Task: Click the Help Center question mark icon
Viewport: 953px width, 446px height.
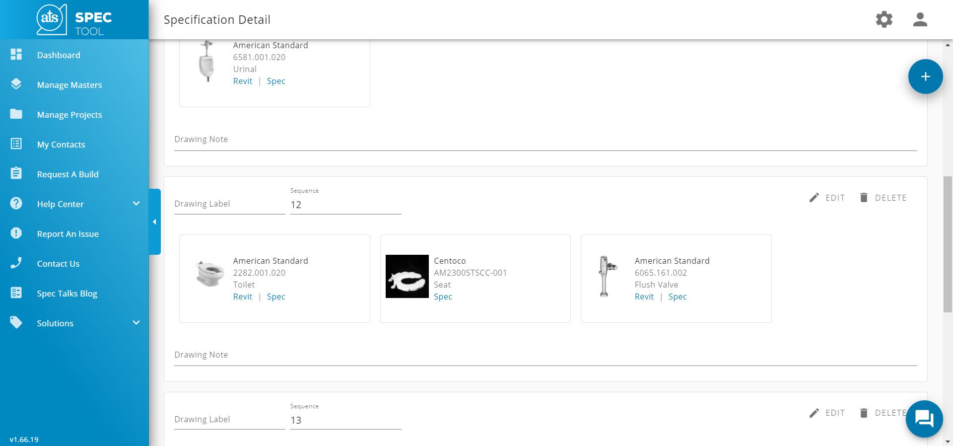Action: [x=16, y=204]
